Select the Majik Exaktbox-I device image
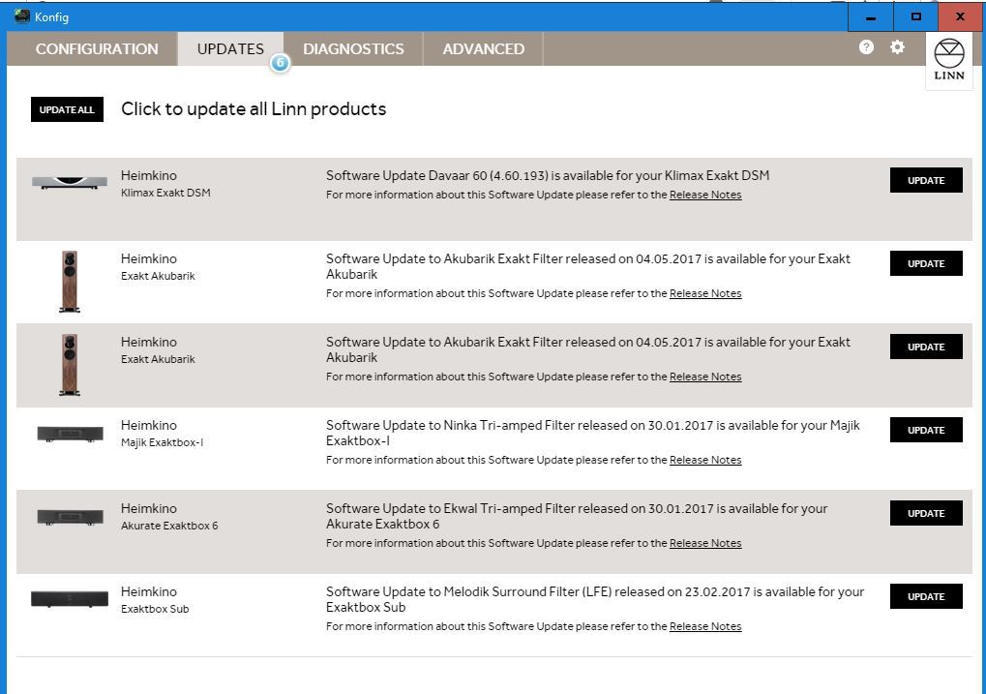 [70, 434]
